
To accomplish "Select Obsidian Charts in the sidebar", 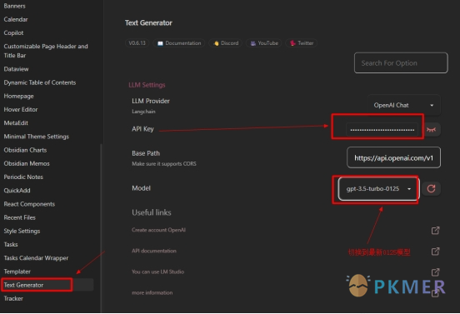I will pos(25,150).
